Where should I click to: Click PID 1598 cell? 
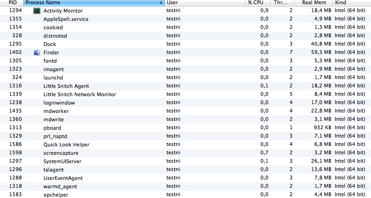pos(15,153)
